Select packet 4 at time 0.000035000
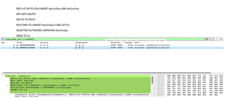Image resolution: width=225 pixels, height=99 pixels. tap(112, 48)
